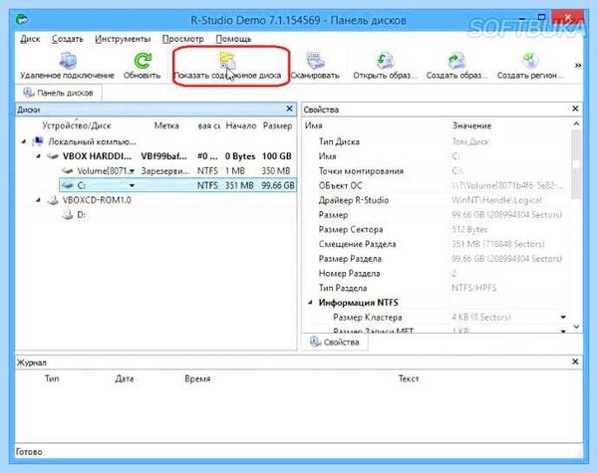Viewport: 598px width, 473px height.
Task: Click the Properties panel vertical scrollbar thumb
Action: 576,164
